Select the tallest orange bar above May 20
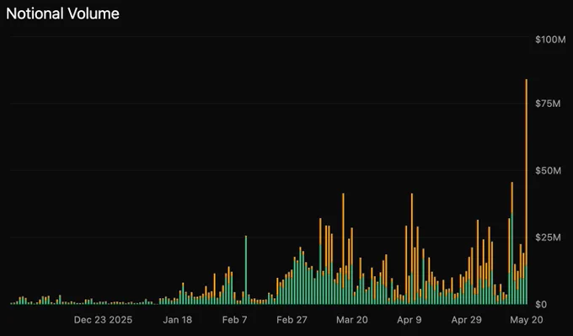This screenshot has width=573, height=336. (x=526, y=173)
